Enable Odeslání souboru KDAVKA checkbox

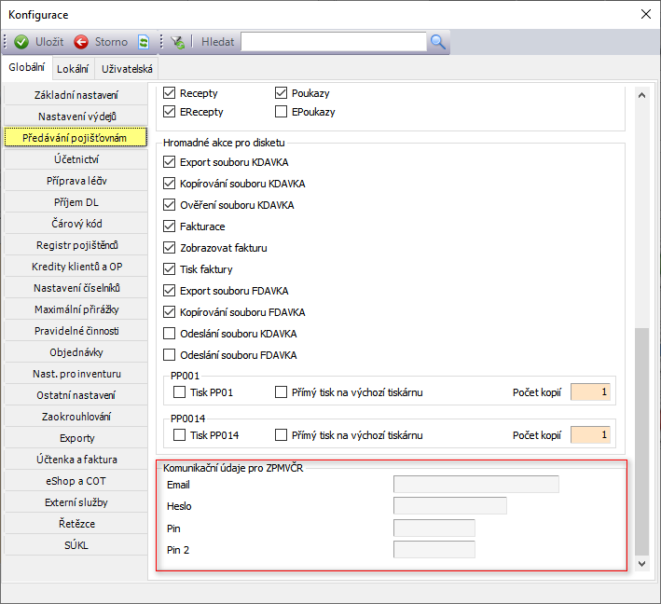[170, 334]
